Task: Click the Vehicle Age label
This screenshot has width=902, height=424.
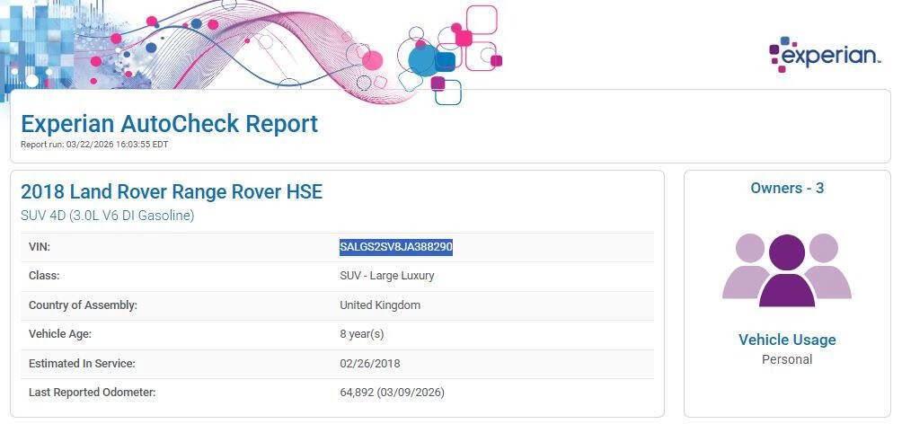Action: [59, 334]
